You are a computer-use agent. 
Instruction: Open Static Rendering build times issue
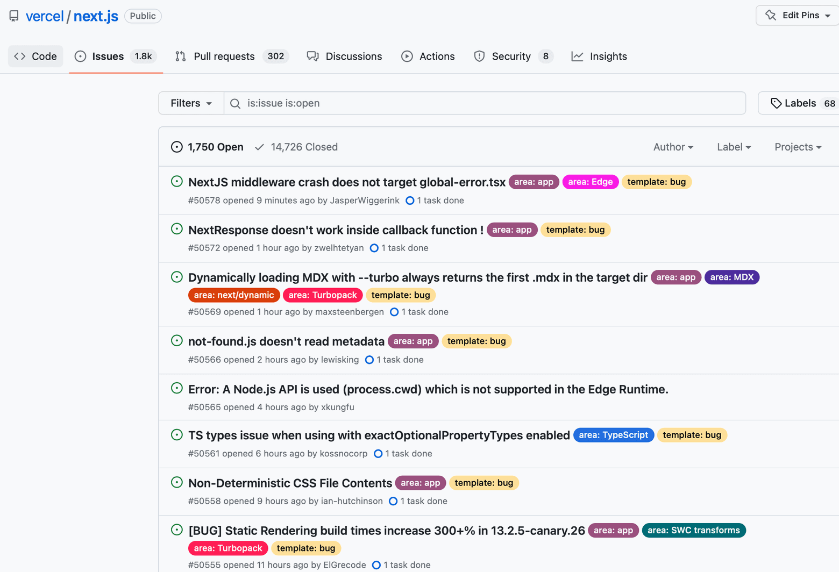pos(387,531)
